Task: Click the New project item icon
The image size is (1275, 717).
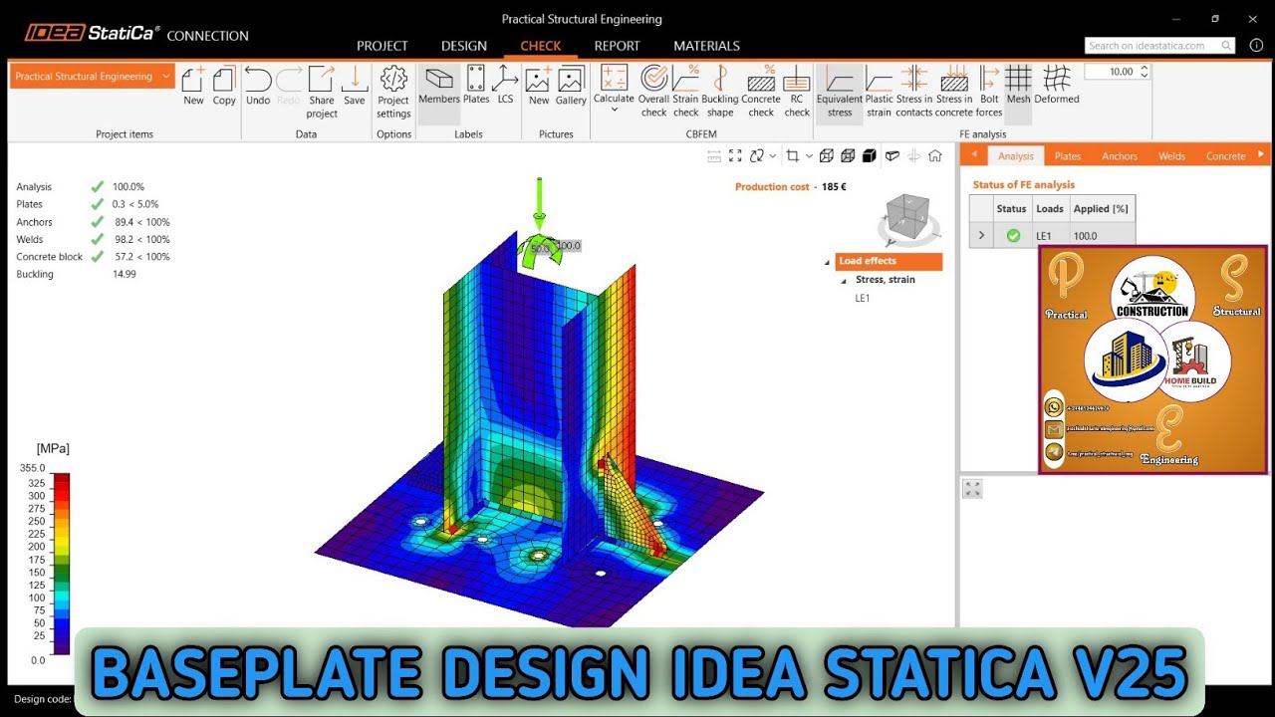Action: tap(193, 86)
